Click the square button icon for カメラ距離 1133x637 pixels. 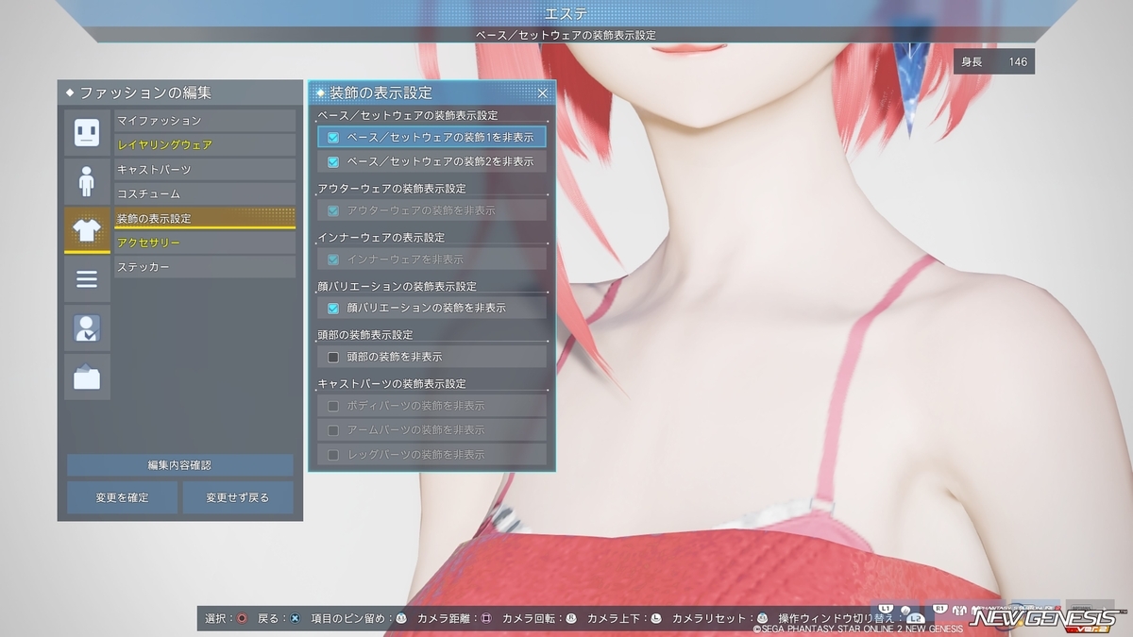(x=486, y=618)
